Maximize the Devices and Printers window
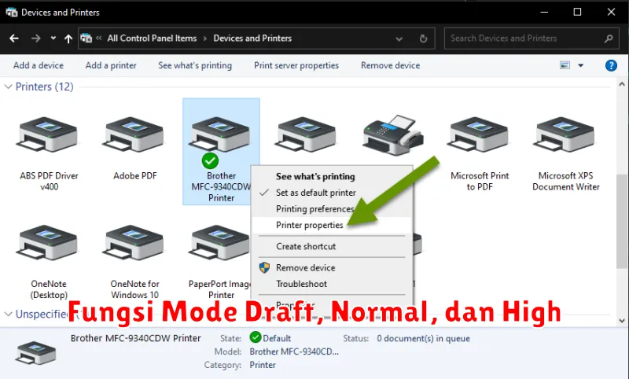Viewport: 629px width, 379px height. tap(577, 12)
